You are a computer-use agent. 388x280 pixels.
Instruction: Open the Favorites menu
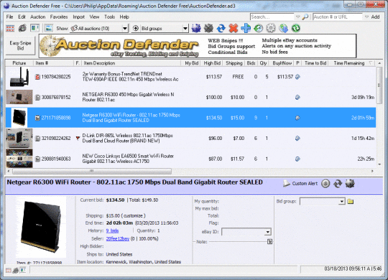pos(59,17)
